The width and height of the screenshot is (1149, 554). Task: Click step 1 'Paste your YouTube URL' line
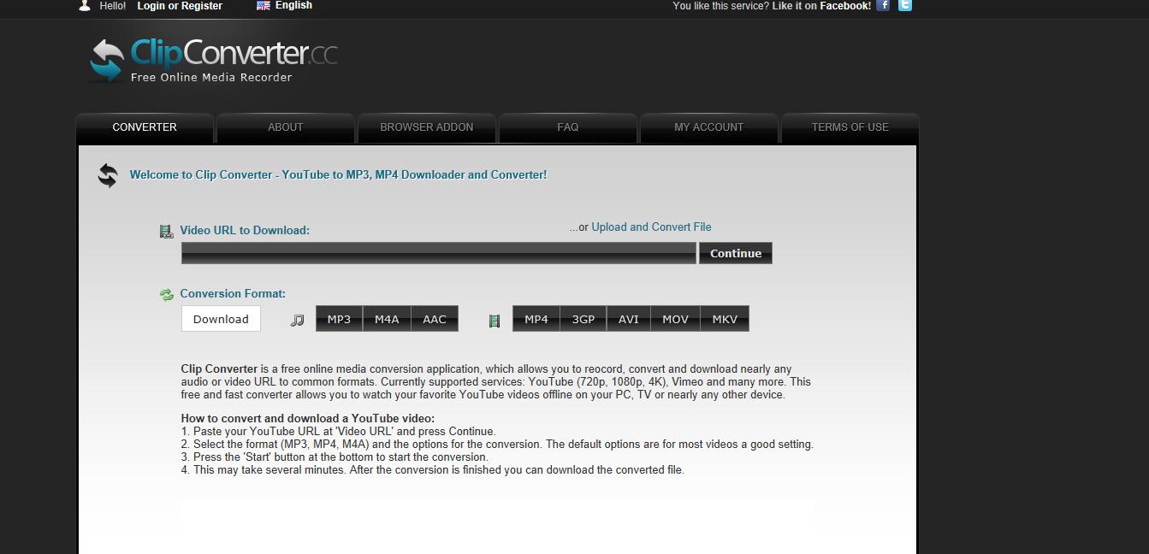[338, 432]
